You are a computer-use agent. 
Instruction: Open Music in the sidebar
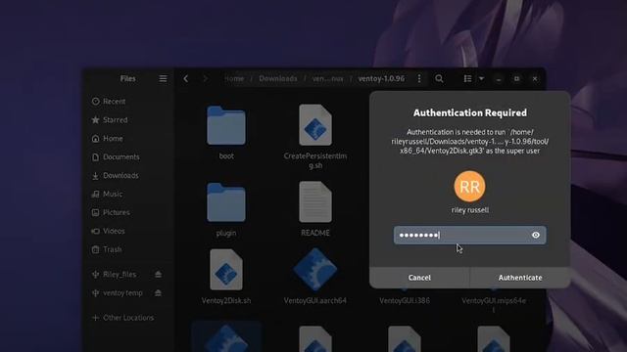pos(128,194)
